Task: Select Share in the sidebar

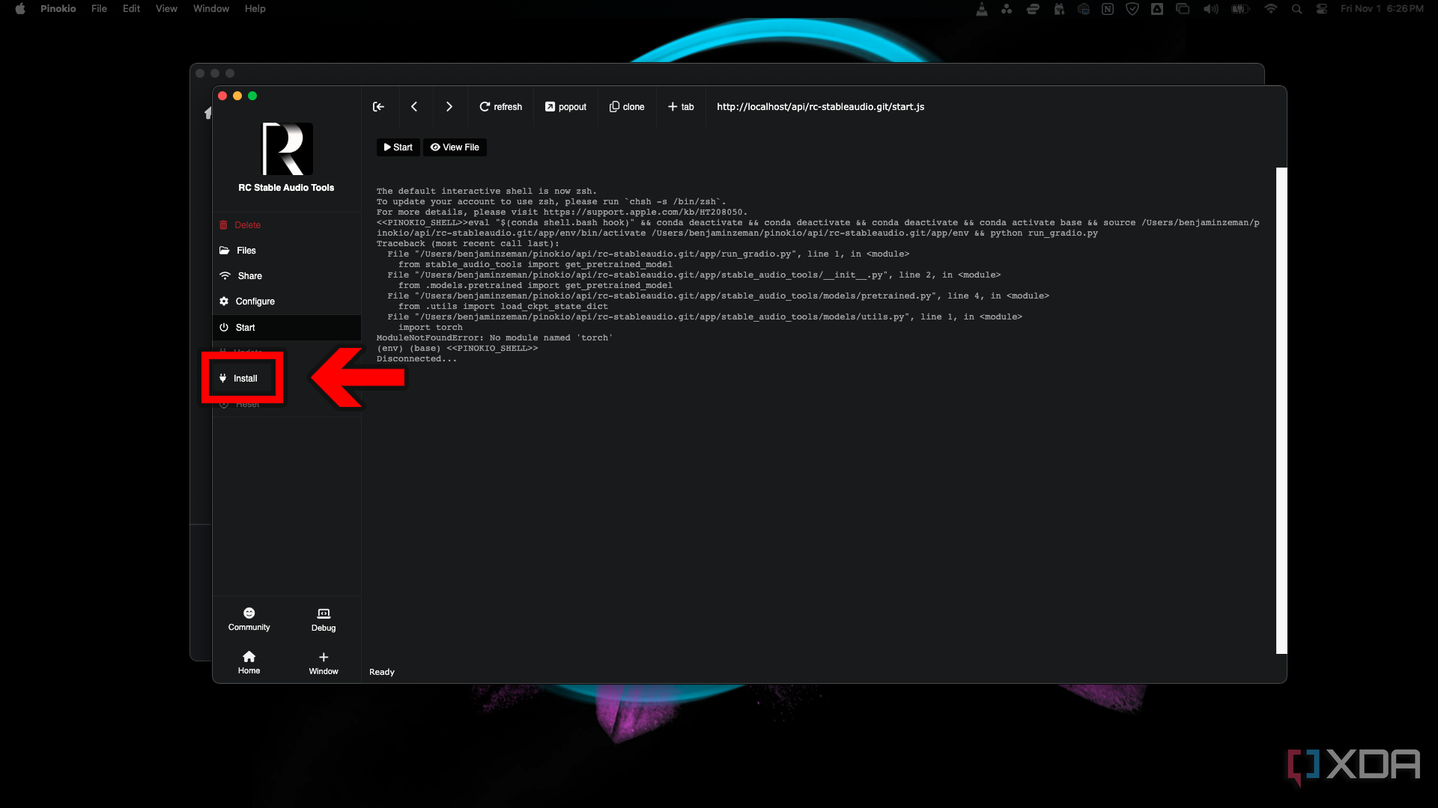Action: pyautogui.click(x=287, y=276)
